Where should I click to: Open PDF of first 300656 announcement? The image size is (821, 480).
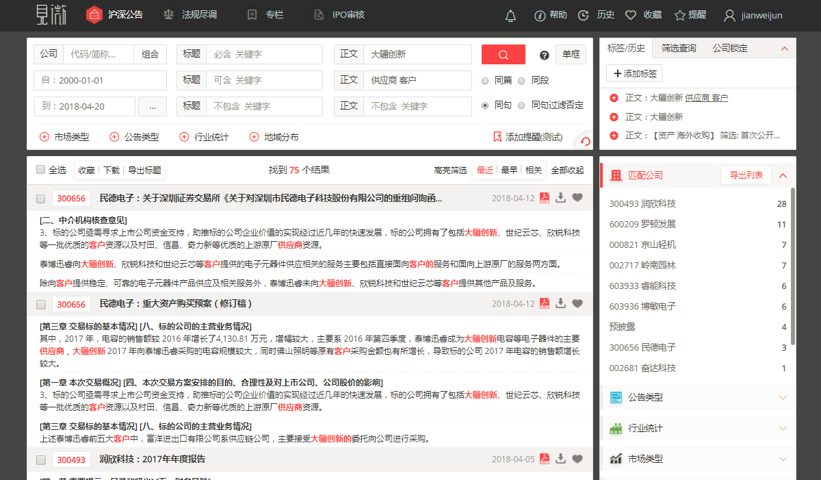pos(545,198)
